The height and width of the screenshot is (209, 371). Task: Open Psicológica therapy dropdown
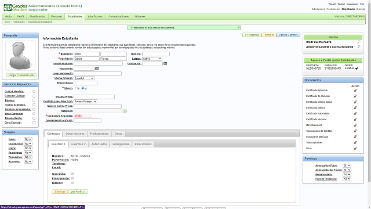click(28, 153)
